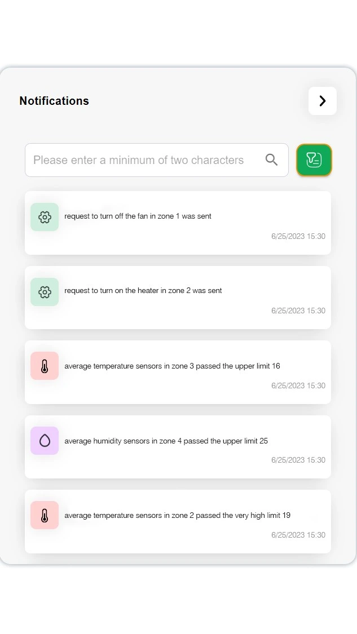
Task: Click the gear icon on the fan notification
Action: pyautogui.click(x=45, y=217)
